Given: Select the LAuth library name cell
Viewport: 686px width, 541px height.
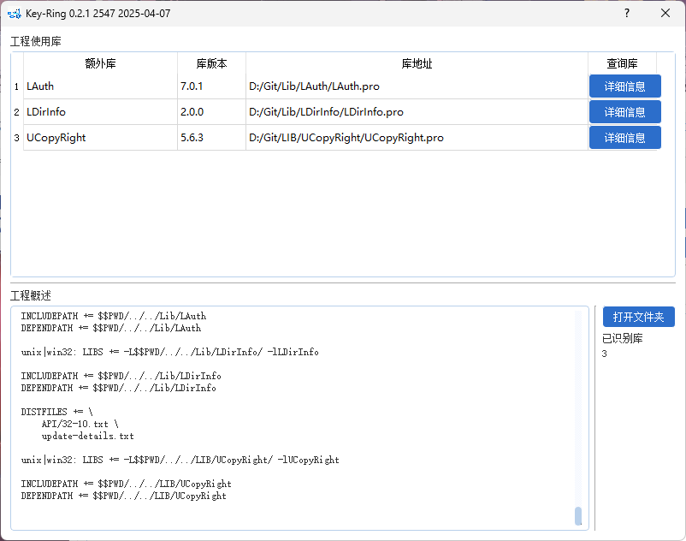Looking at the screenshot, I should click(x=100, y=86).
